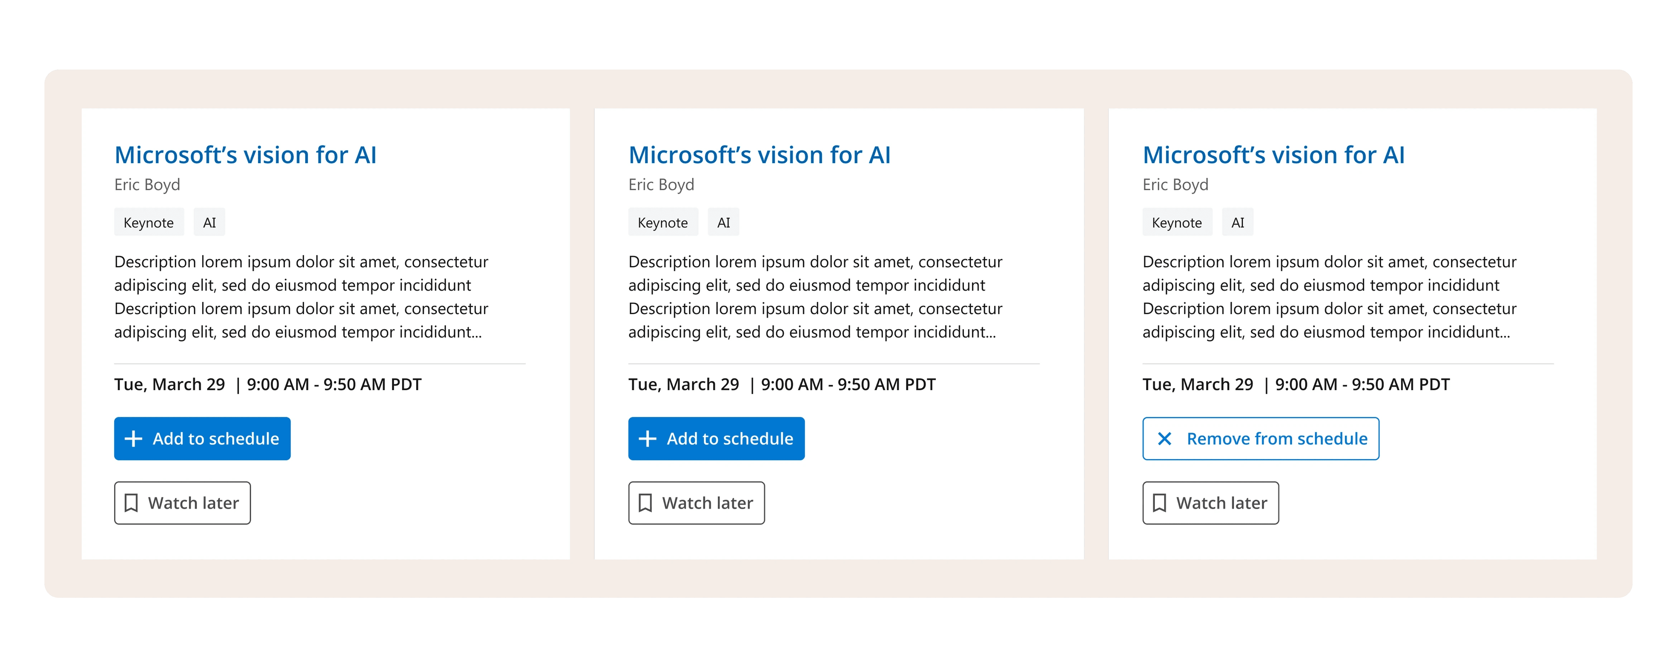Remove third card's session from schedule

pos(1260,439)
